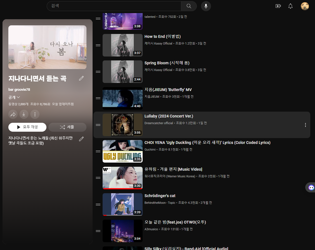This screenshot has height=250, width=315.
Task: Start voice search with the microphone
Action: (x=206, y=6)
